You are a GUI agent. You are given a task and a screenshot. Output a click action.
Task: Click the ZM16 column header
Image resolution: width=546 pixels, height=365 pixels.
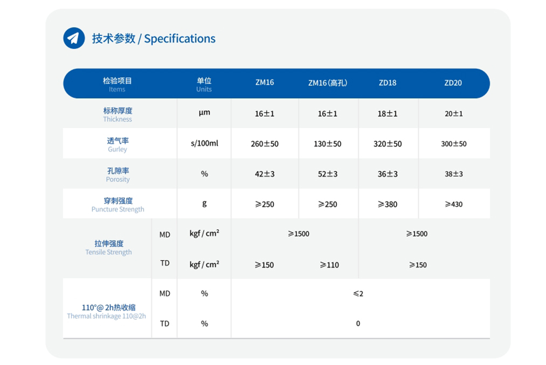pyautogui.click(x=265, y=83)
